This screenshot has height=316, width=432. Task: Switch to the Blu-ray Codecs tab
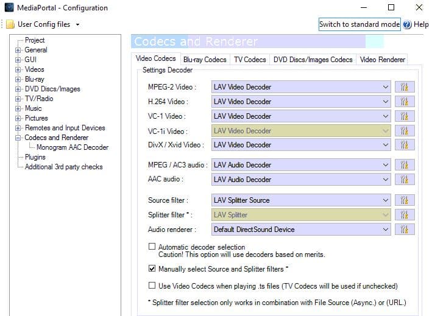point(205,60)
